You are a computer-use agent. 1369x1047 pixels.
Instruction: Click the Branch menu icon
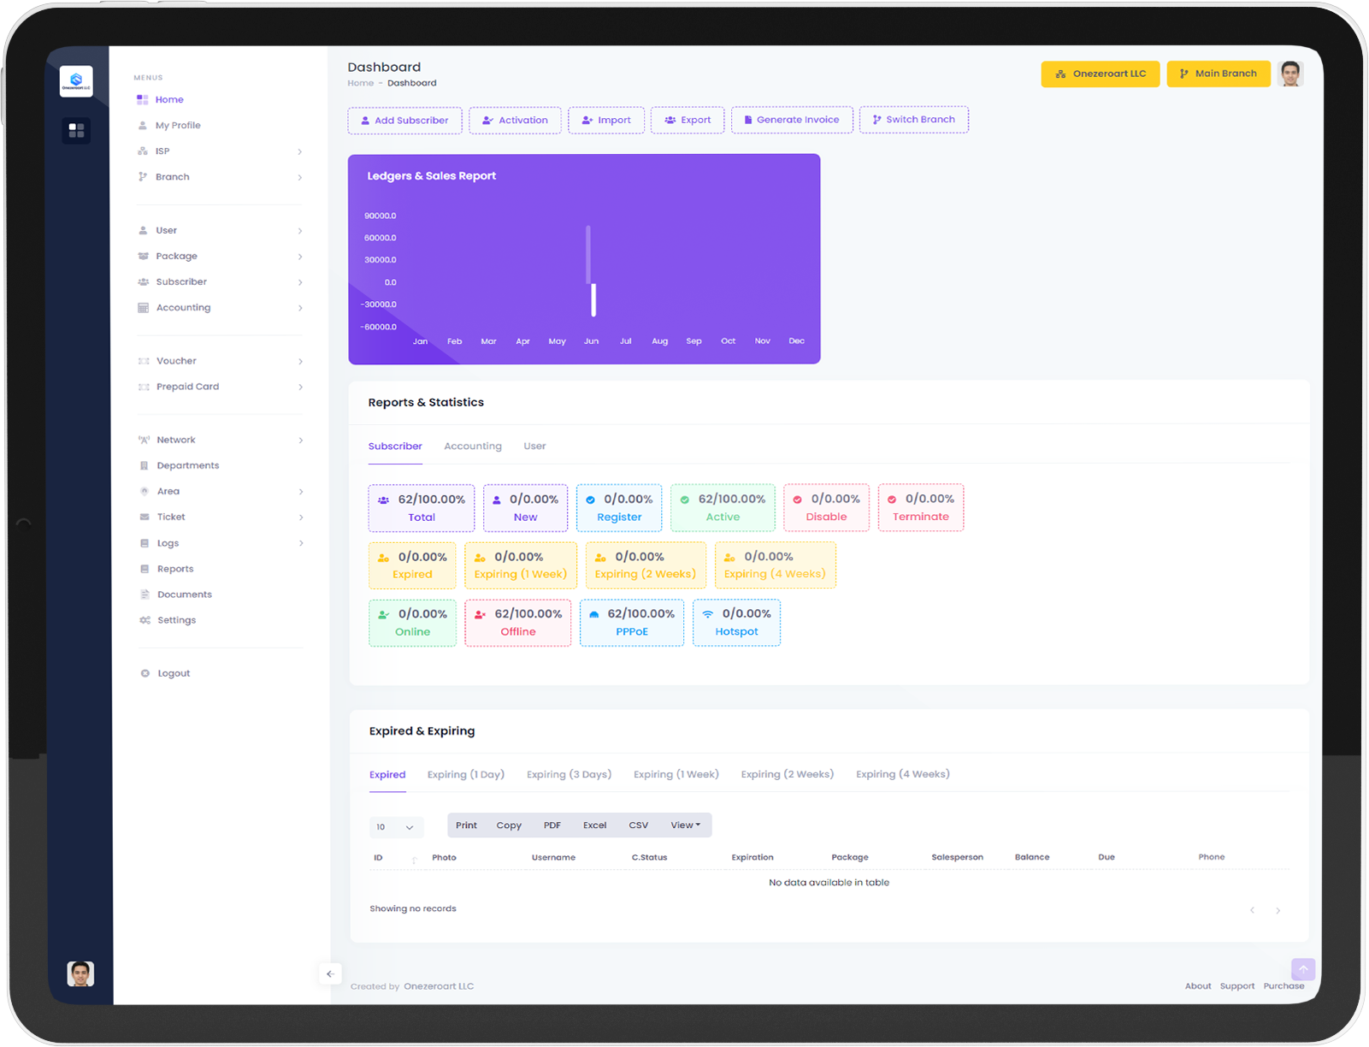click(x=143, y=177)
